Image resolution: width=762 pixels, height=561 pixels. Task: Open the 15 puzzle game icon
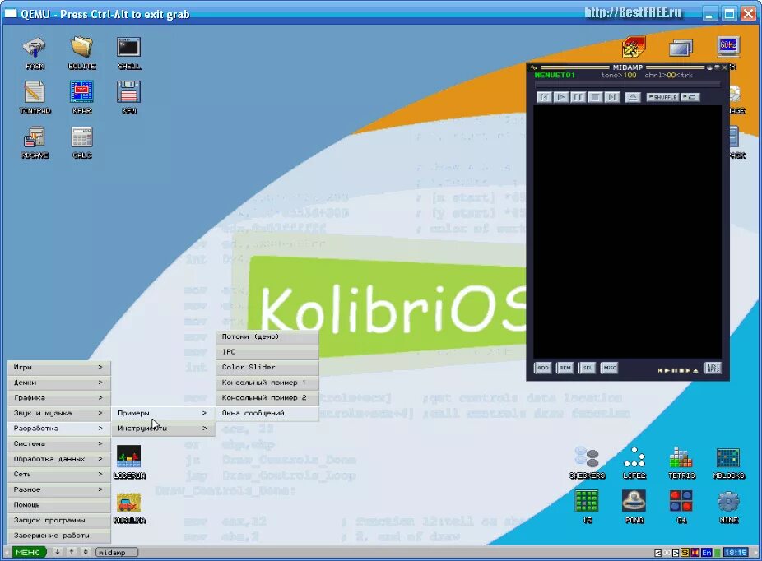coord(587,507)
